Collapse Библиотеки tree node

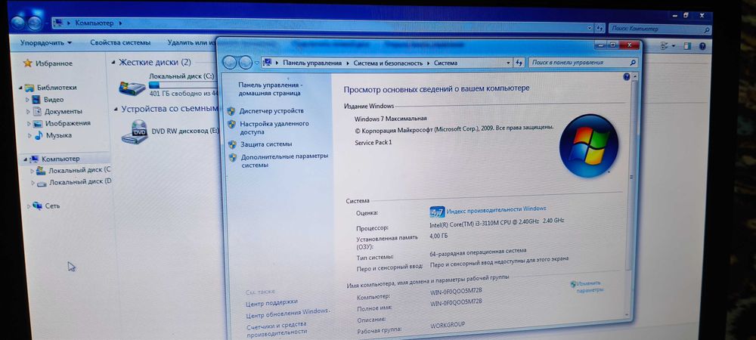pyautogui.click(x=20, y=88)
